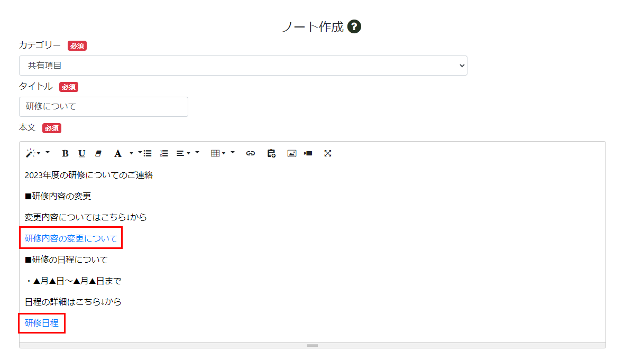624x361 pixels.
Task: Click the insert video icon
Action: 308,153
